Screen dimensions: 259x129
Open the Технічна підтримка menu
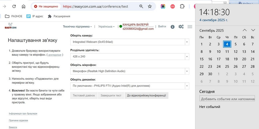[77, 27]
